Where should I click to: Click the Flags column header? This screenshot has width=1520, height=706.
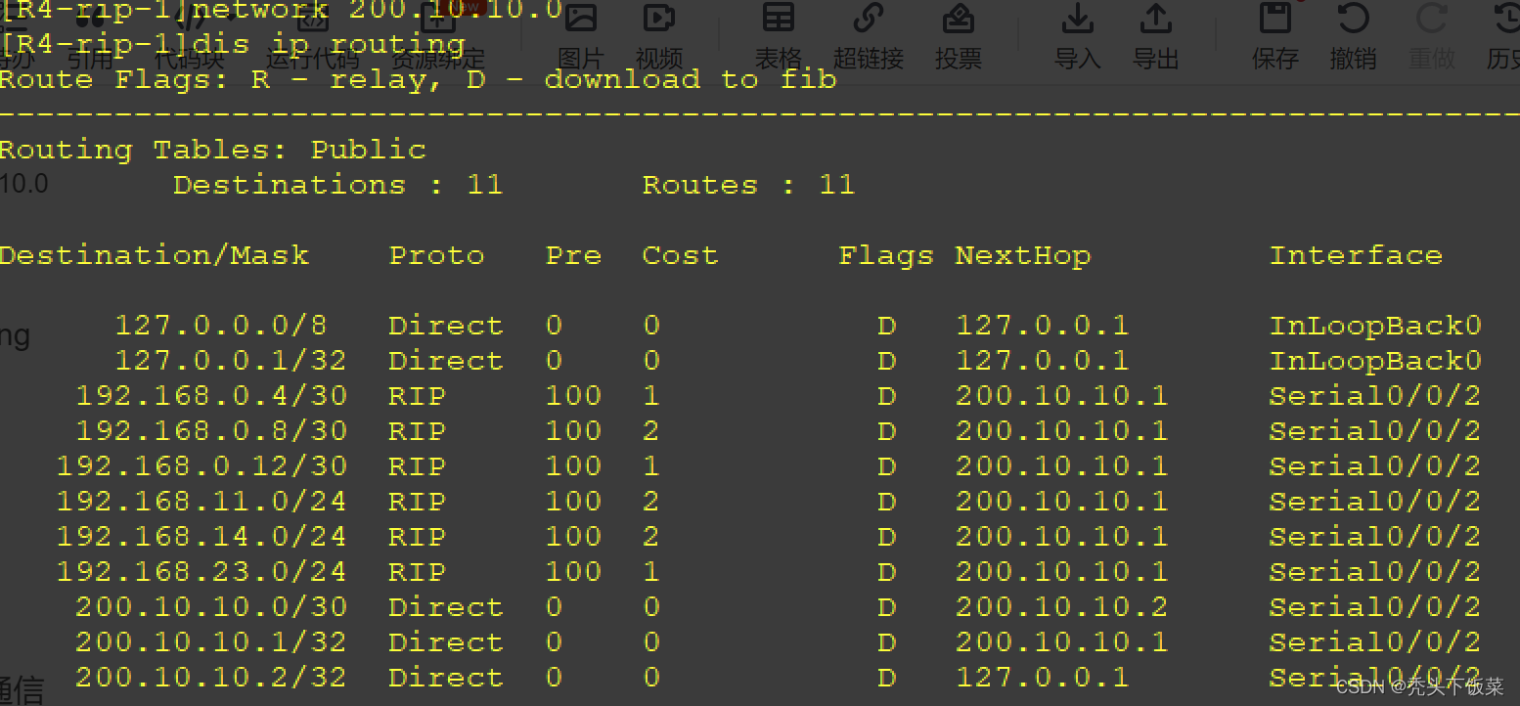pos(885,256)
